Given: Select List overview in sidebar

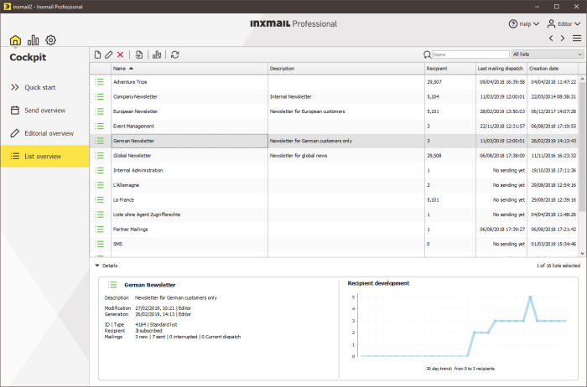Looking at the screenshot, I should [x=44, y=157].
